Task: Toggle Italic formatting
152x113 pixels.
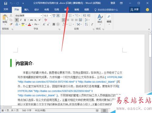Action: (21, 20)
